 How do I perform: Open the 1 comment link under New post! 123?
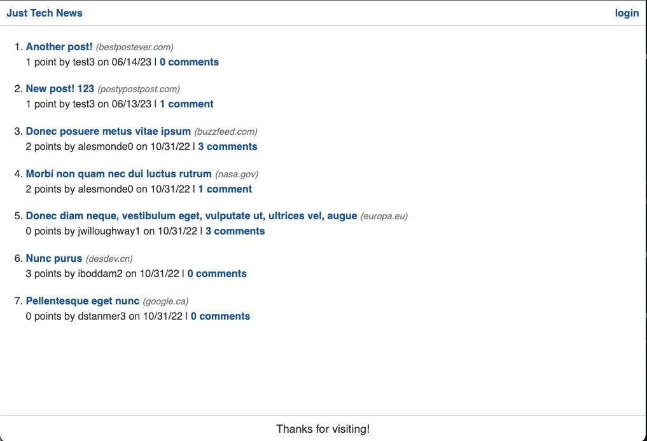pyautogui.click(x=186, y=104)
